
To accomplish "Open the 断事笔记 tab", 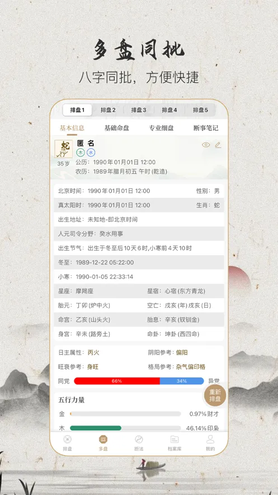I will click(206, 128).
